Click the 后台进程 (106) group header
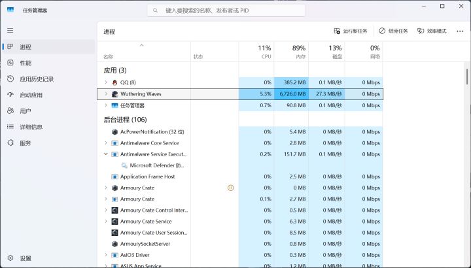The height and width of the screenshot is (268, 471). pyautogui.click(x=125, y=120)
